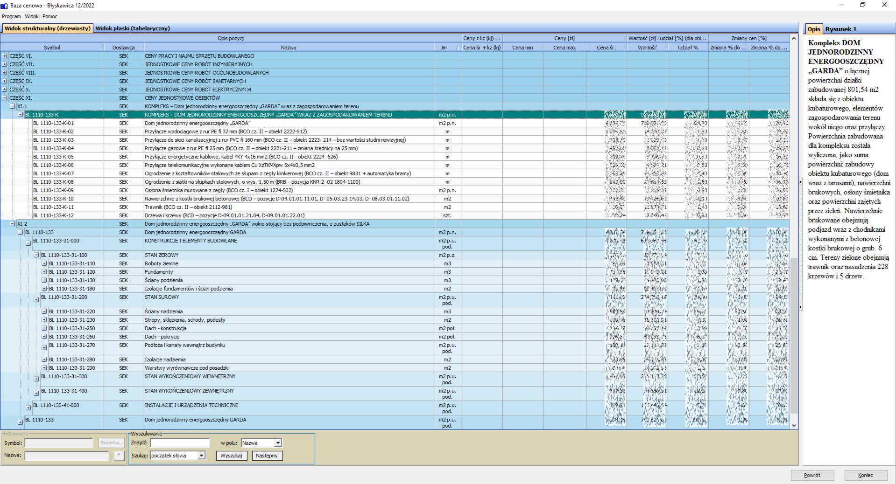
Task: Focus the Znajdź search input field
Action: coord(180,443)
